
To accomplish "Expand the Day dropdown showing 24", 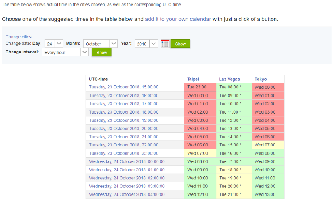I will point(54,44).
